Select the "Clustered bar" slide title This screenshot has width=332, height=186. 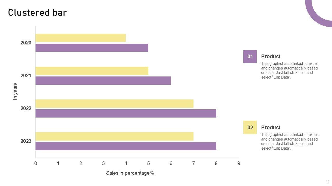[x=37, y=13]
